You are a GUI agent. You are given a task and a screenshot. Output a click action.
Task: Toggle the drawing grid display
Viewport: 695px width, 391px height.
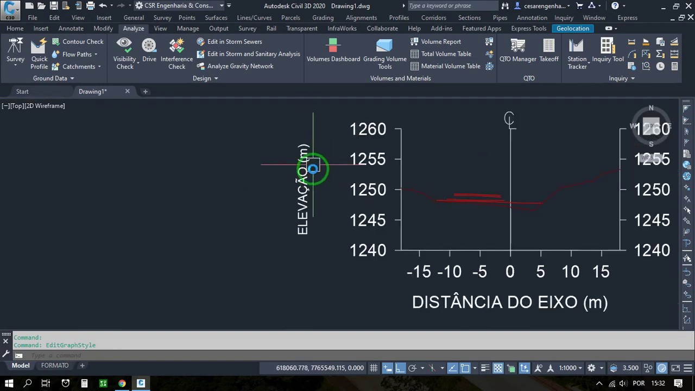point(374,368)
